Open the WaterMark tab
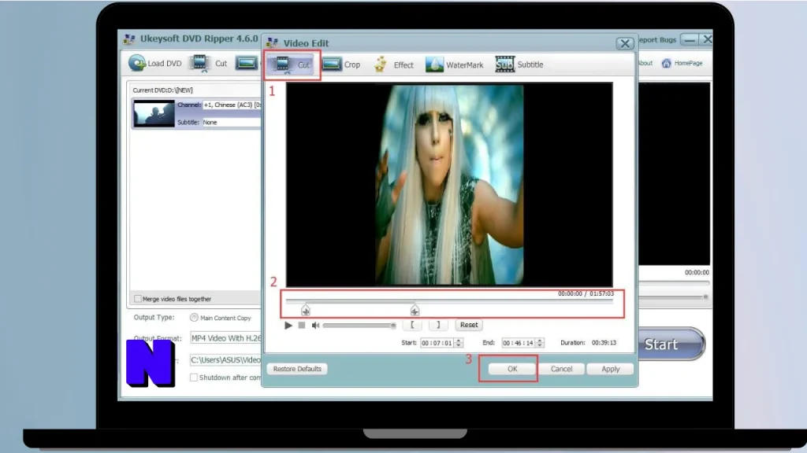 pos(455,64)
